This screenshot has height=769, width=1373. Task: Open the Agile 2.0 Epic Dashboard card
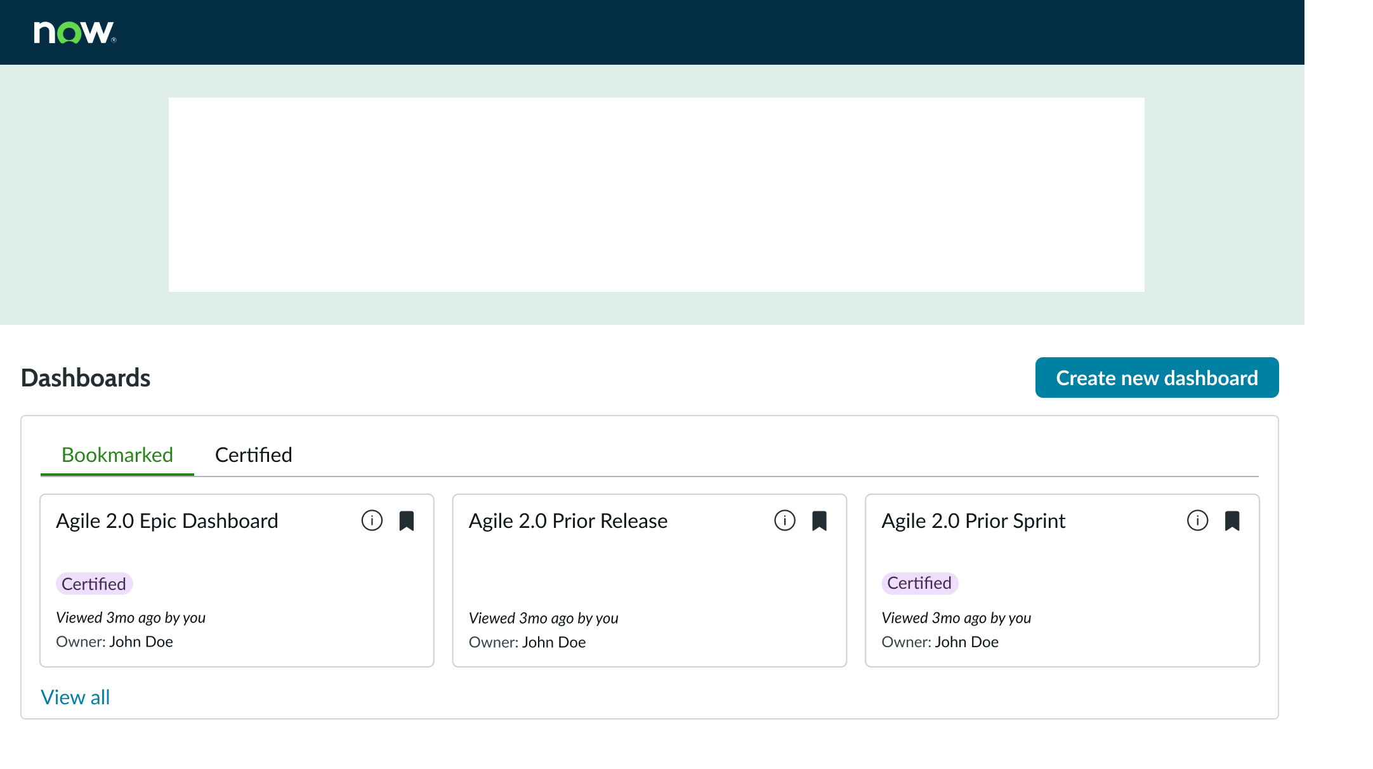(x=168, y=520)
